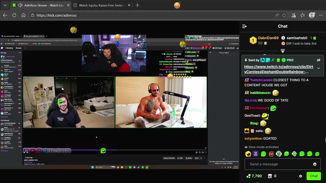
Task: Click the browser address bar URL
Action: point(57,15)
